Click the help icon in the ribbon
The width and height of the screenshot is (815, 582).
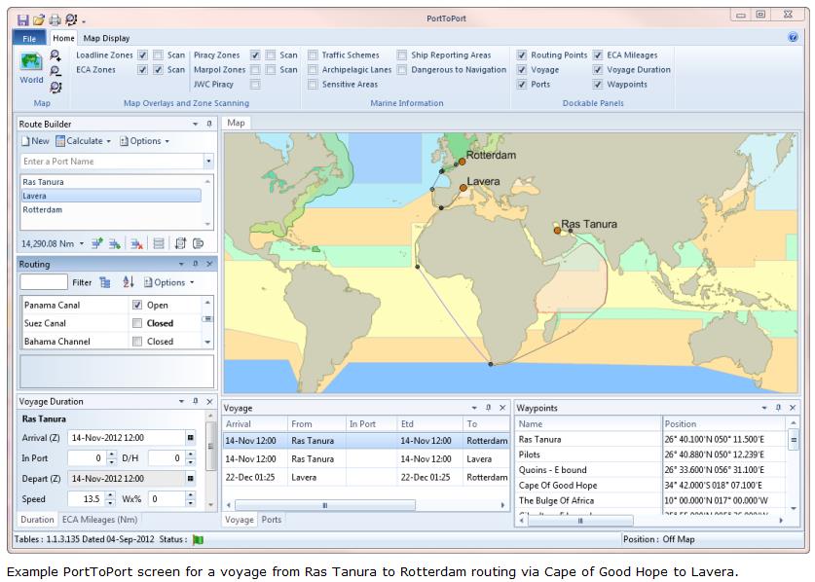pyautogui.click(x=793, y=38)
